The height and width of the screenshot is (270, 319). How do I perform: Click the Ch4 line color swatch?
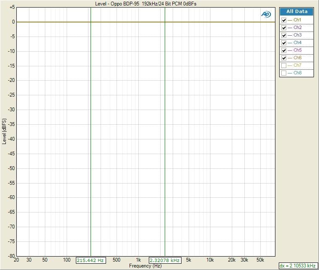tap(290, 43)
